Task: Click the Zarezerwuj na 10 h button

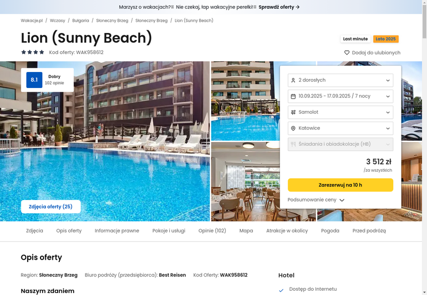Action: [341, 185]
